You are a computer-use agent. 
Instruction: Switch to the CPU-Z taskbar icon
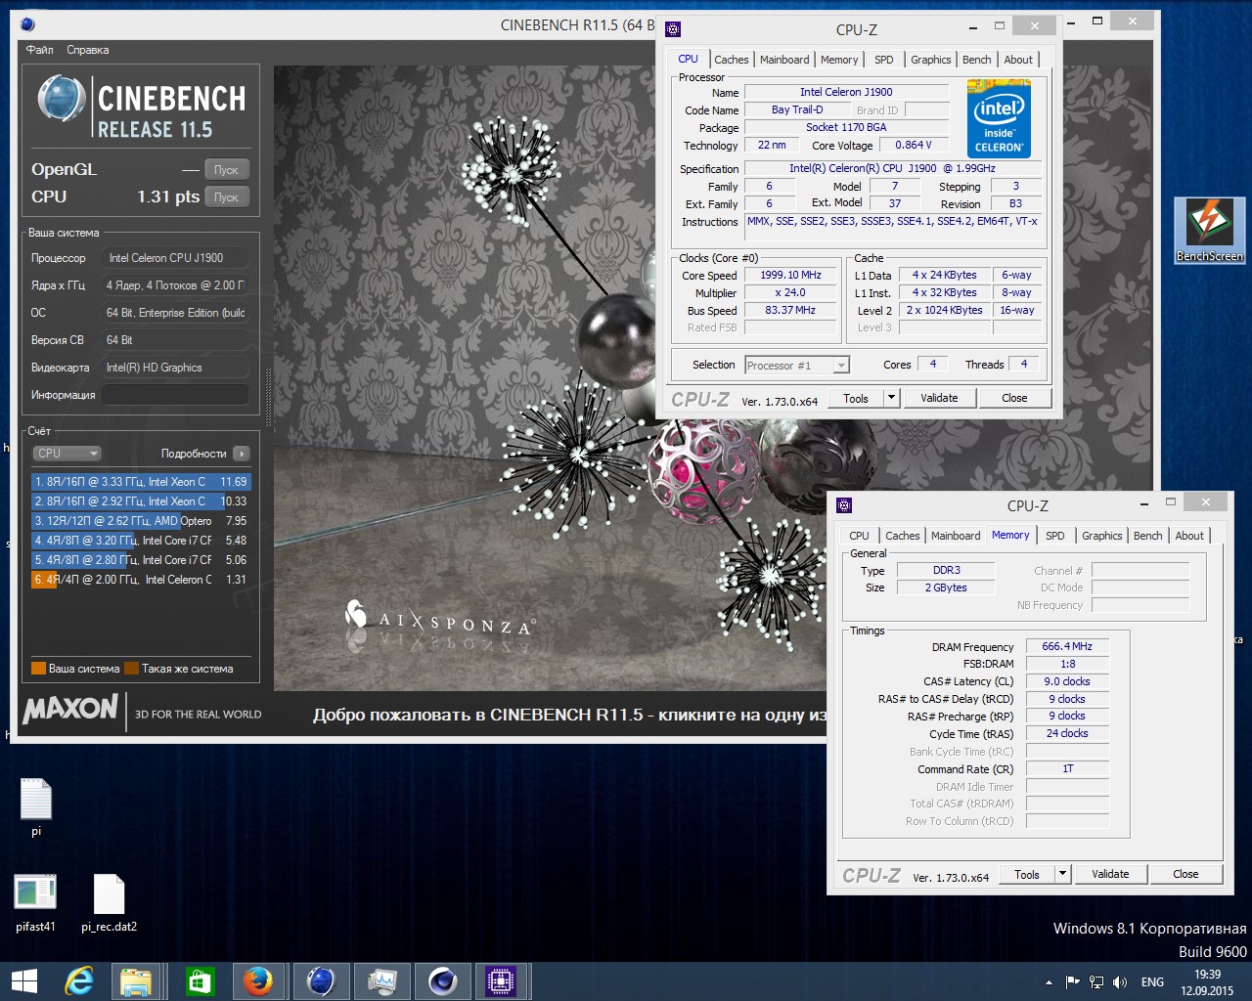[x=501, y=980]
